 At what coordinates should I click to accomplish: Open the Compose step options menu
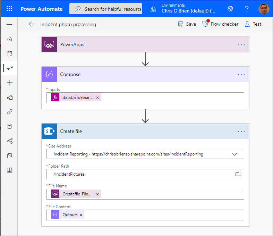click(241, 74)
